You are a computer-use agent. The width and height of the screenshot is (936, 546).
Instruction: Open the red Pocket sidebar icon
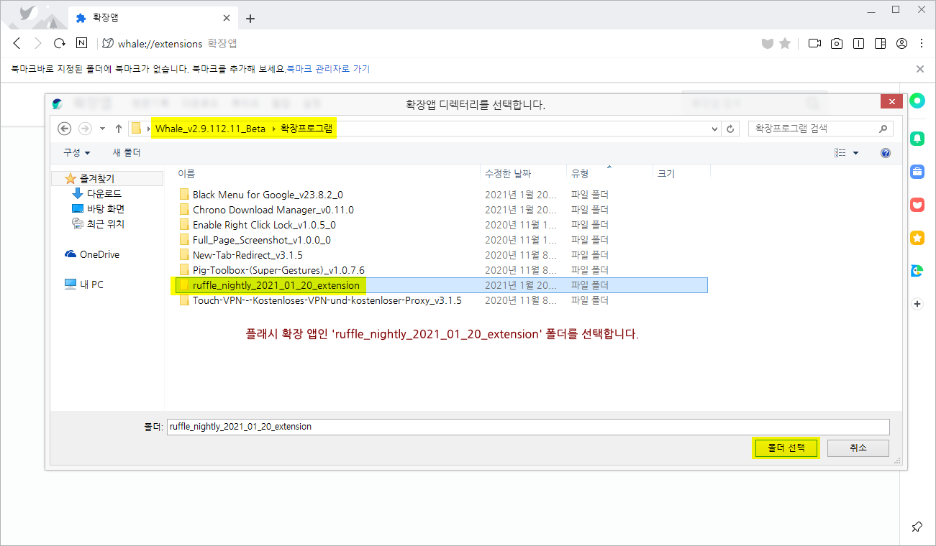[x=917, y=204]
